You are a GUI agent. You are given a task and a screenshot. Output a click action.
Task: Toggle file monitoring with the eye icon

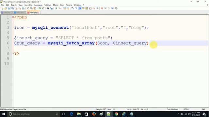(97, 8)
